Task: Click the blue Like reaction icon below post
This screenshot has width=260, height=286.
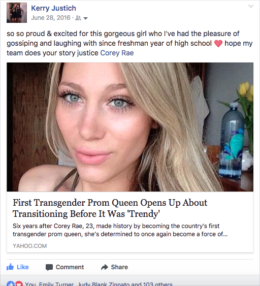Action: tap(10, 283)
